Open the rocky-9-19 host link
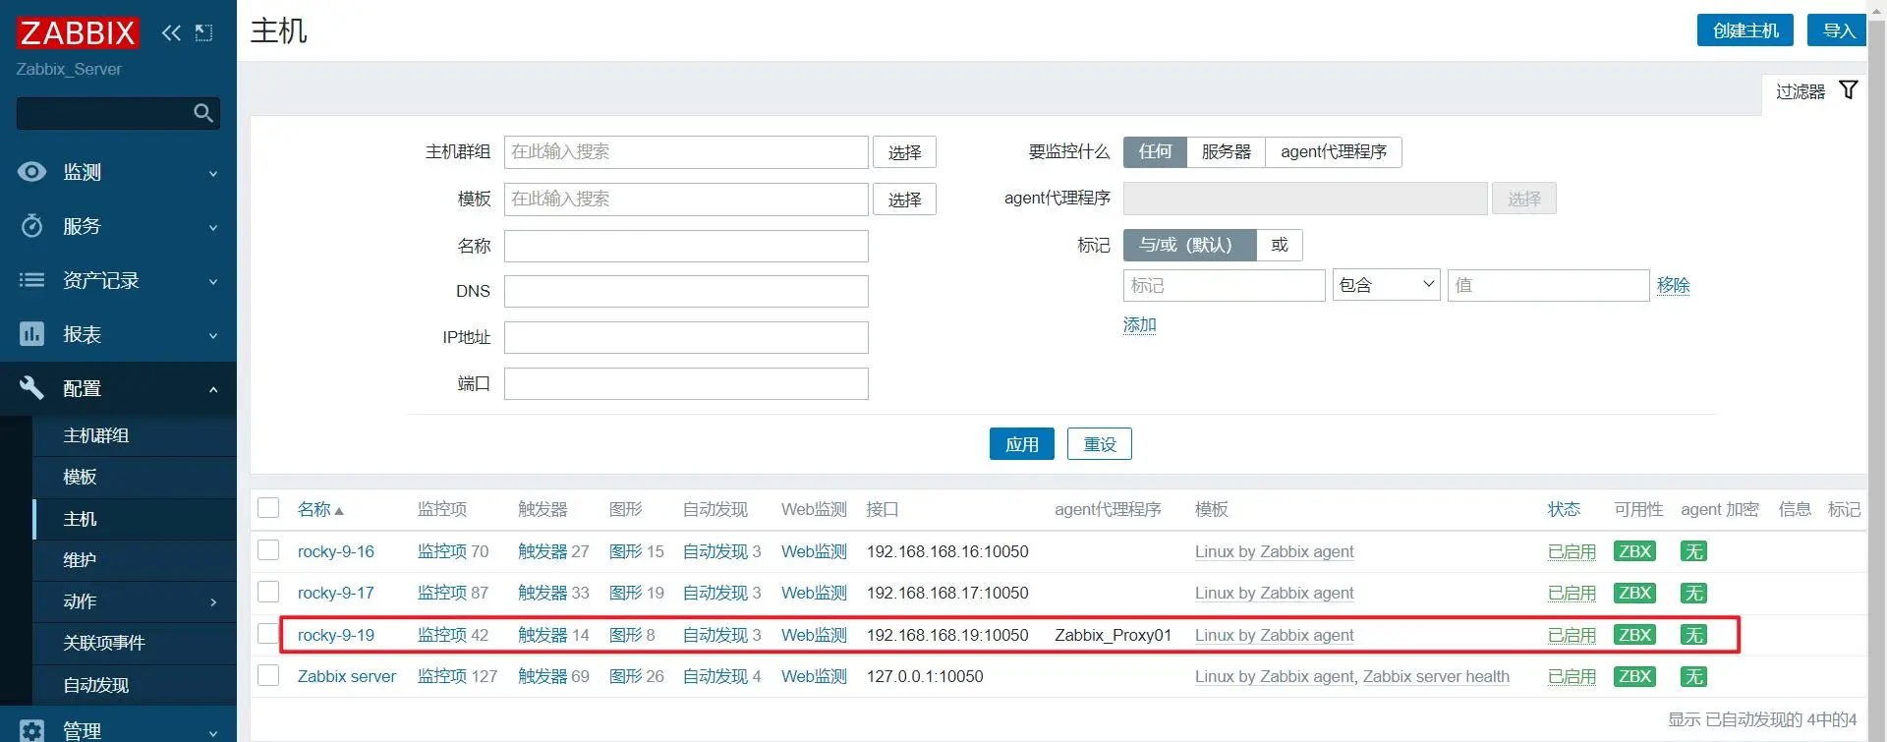 336,635
